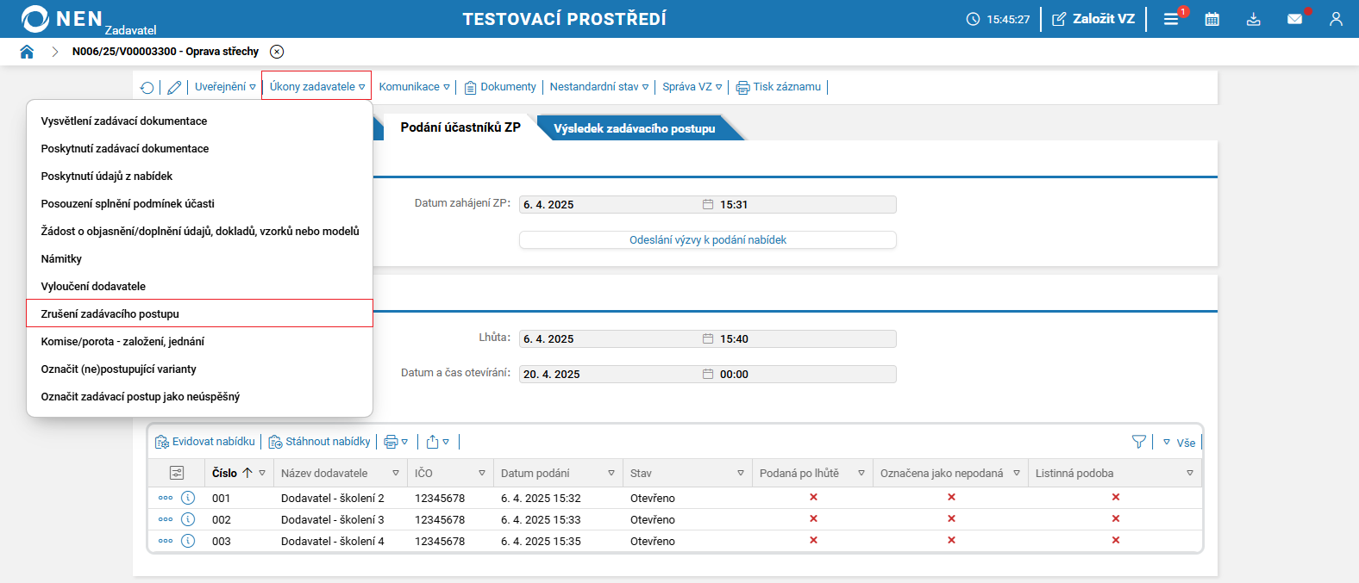Show info for offer 001
The image size is (1359, 583).
[188, 498]
